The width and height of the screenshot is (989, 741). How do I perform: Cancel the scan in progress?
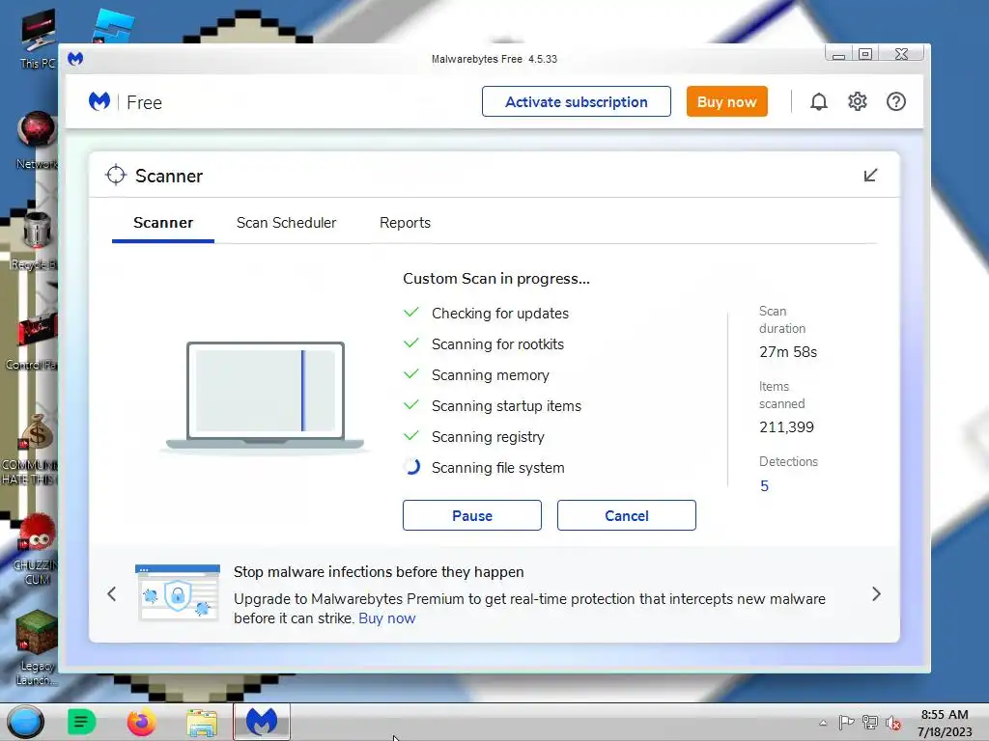coord(626,515)
